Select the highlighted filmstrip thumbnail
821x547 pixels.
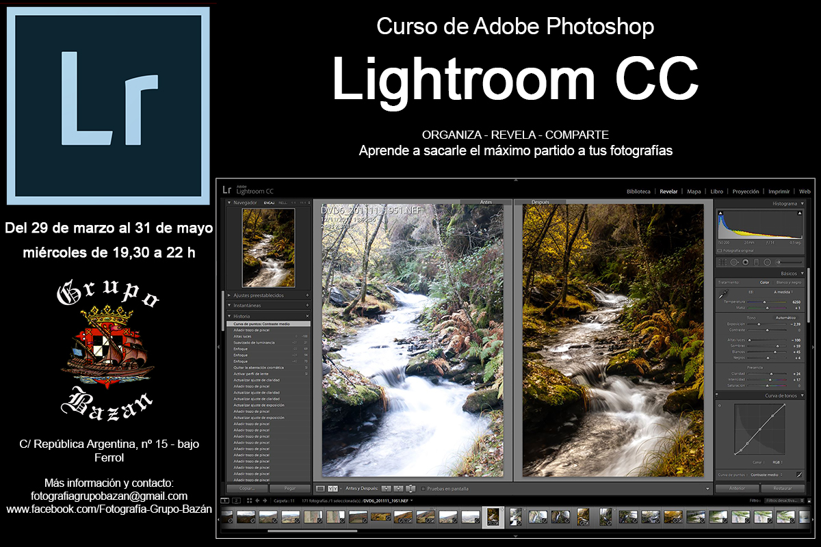pyautogui.click(x=493, y=517)
